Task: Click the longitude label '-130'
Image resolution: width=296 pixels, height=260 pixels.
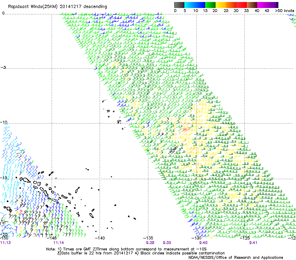Action: [196, 238]
